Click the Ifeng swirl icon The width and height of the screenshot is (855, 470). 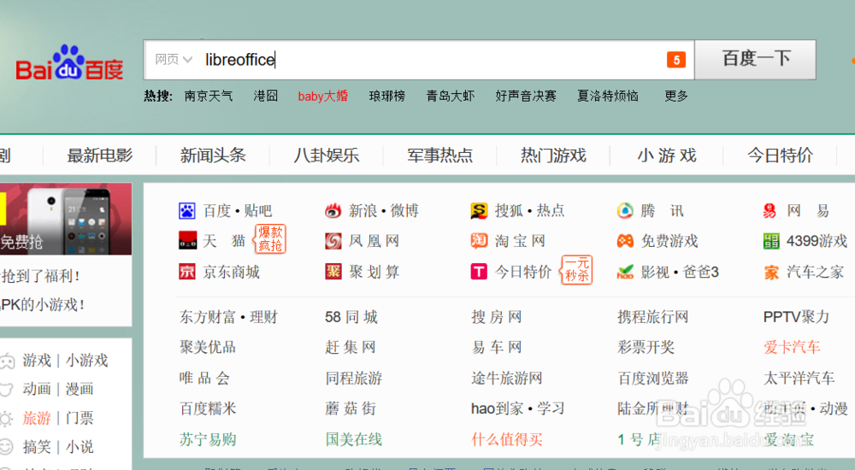(x=333, y=240)
